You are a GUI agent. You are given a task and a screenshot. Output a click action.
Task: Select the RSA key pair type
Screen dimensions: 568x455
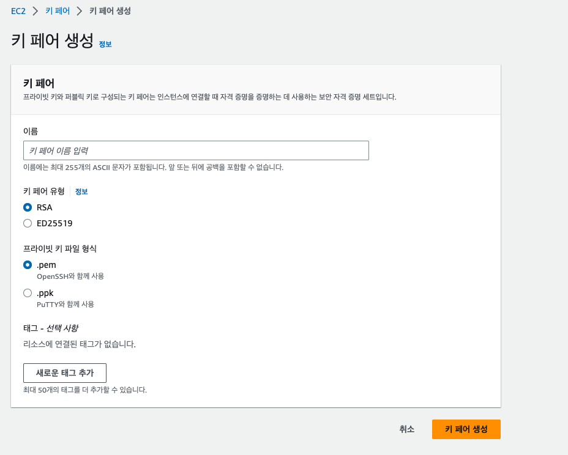(x=28, y=207)
